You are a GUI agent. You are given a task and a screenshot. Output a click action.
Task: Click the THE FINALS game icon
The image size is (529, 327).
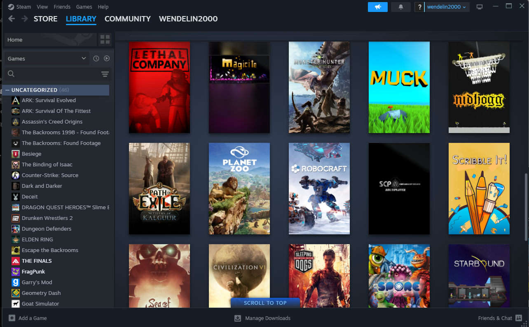pos(16,261)
